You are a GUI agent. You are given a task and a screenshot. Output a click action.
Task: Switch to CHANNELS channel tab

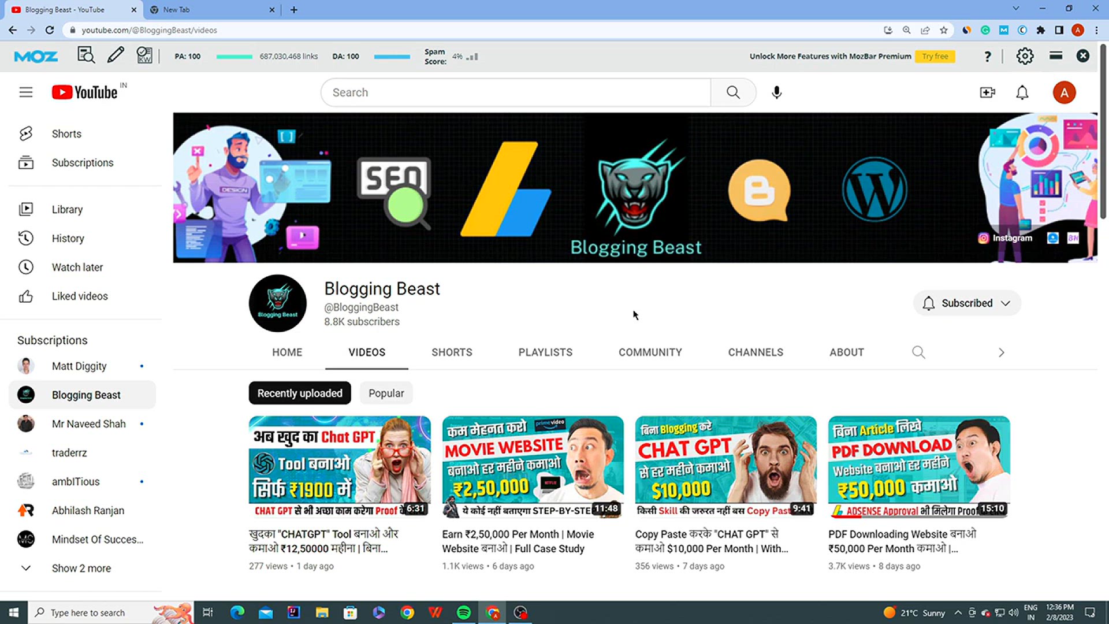[756, 352]
